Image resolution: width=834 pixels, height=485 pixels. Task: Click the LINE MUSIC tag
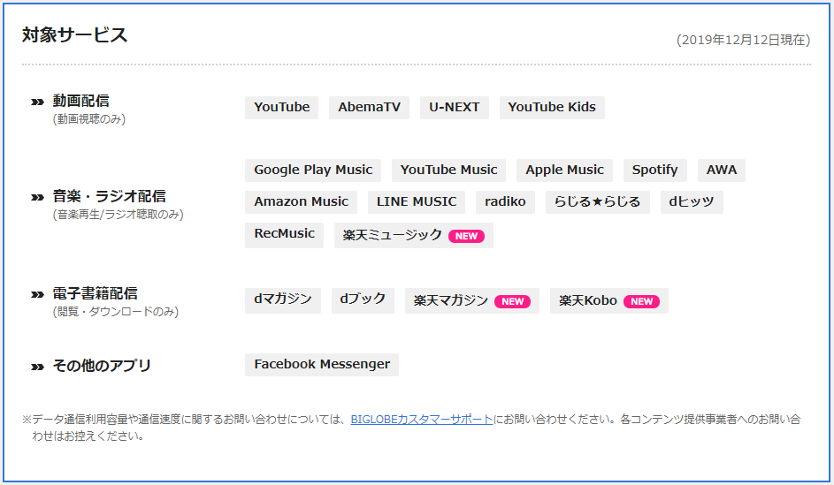point(417,201)
